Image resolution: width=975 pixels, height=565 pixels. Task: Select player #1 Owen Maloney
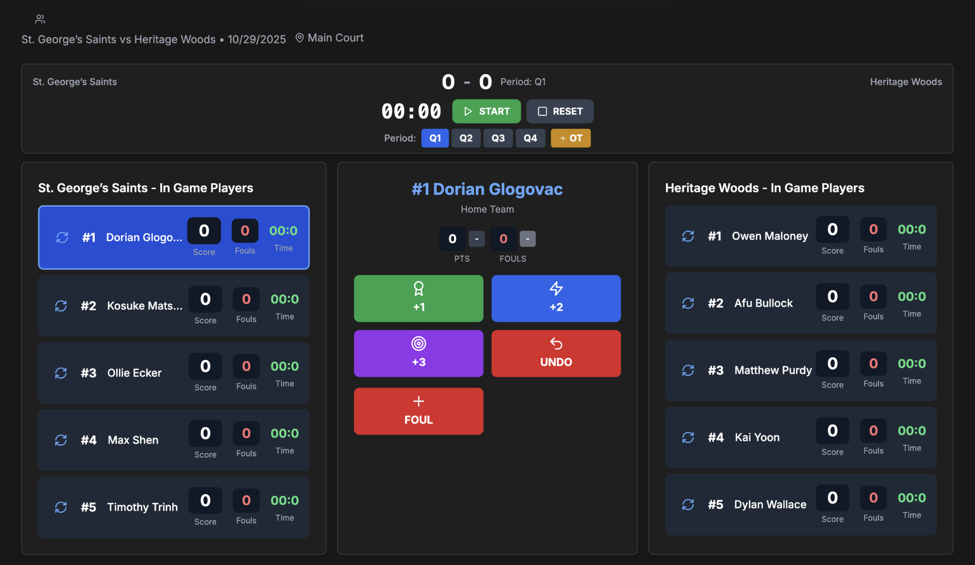pyautogui.click(x=801, y=236)
